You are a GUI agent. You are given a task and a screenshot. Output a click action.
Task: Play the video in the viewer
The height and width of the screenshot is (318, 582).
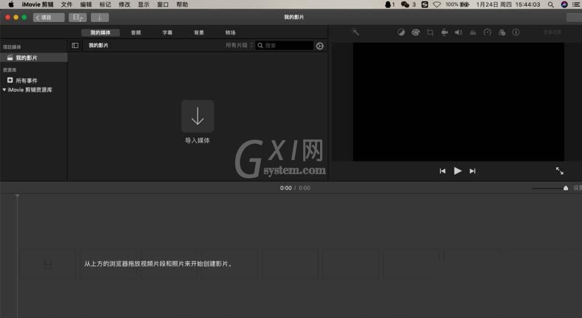457,171
